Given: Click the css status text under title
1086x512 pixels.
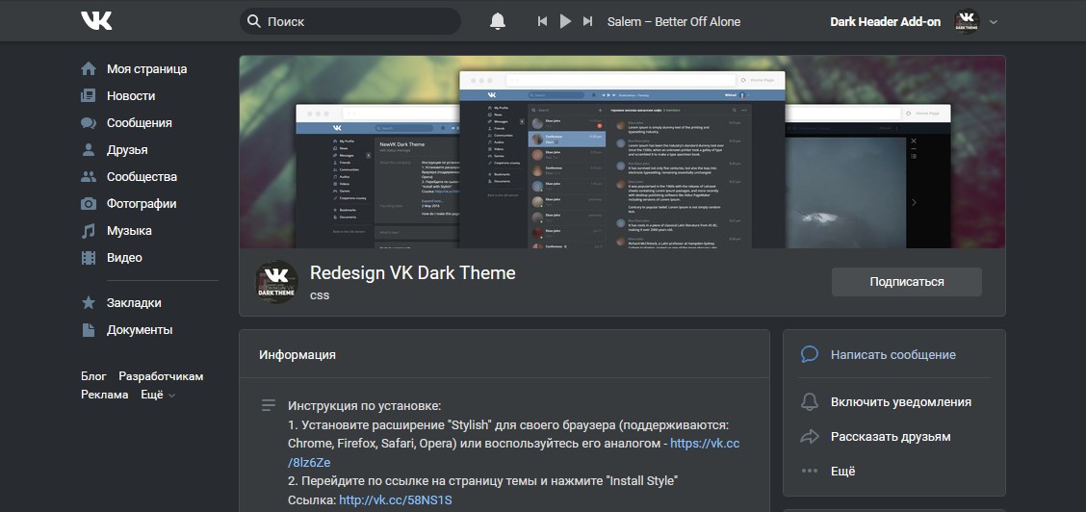Looking at the screenshot, I should 320,295.
